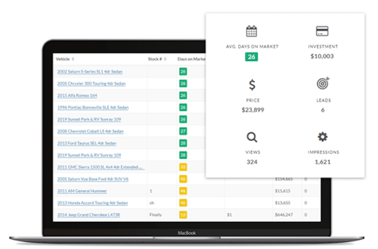Click the AVG. DAYS ON MARKET label
Screen dimensions: 378x249
coord(252,47)
